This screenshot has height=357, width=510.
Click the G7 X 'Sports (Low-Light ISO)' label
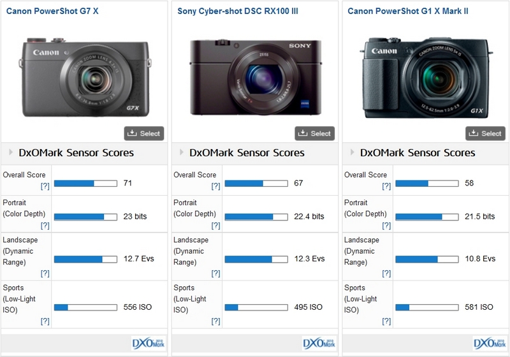click(19, 299)
